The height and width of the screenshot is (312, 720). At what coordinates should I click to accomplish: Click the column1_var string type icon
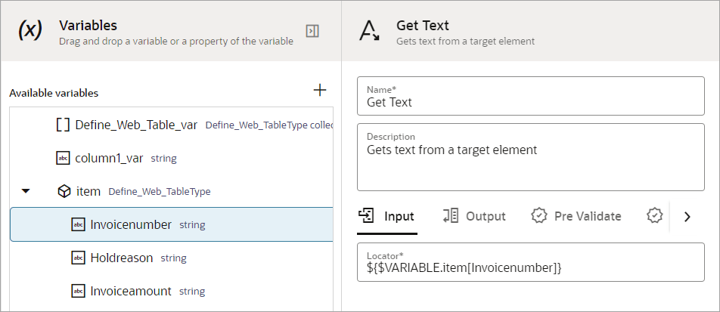[x=63, y=158]
